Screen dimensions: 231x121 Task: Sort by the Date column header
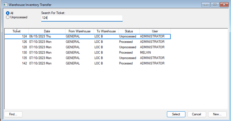tap(47, 31)
